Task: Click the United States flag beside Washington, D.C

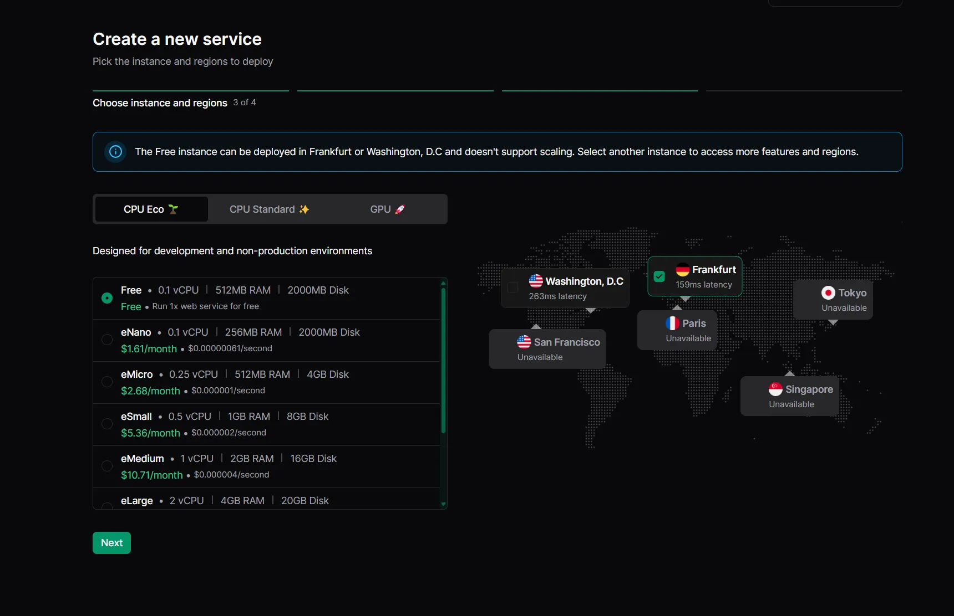Action: tap(536, 281)
